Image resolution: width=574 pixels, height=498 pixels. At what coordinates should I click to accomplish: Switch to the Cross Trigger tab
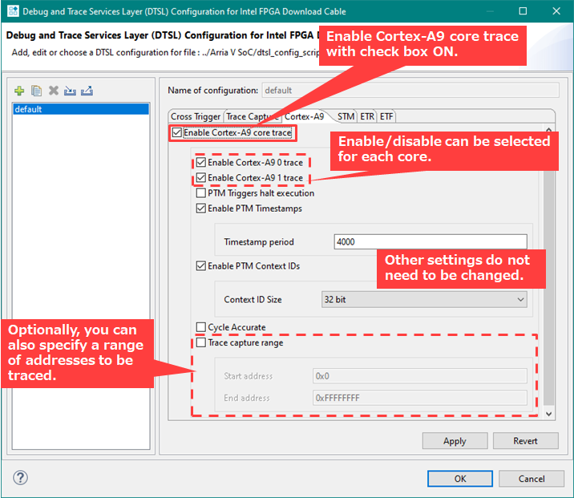[x=196, y=116]
